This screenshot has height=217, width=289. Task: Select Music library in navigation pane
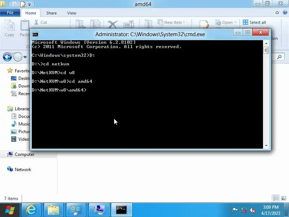pos(20,124)
